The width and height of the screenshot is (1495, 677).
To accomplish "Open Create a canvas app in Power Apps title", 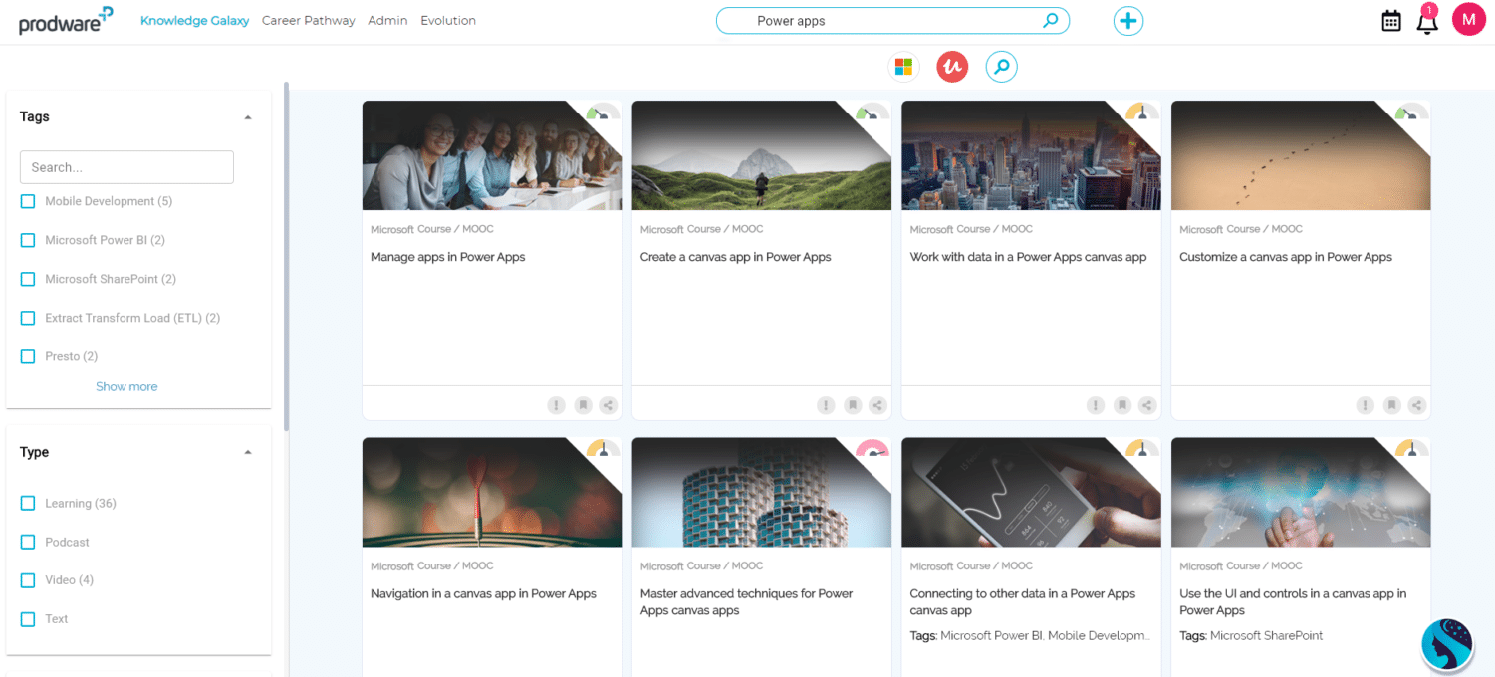I will (x=736, y=257).
